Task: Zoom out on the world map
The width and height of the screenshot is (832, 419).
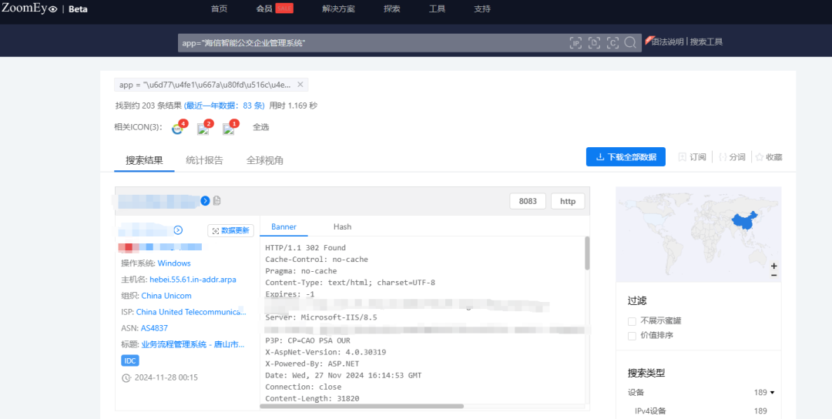Action: [774, 275]
